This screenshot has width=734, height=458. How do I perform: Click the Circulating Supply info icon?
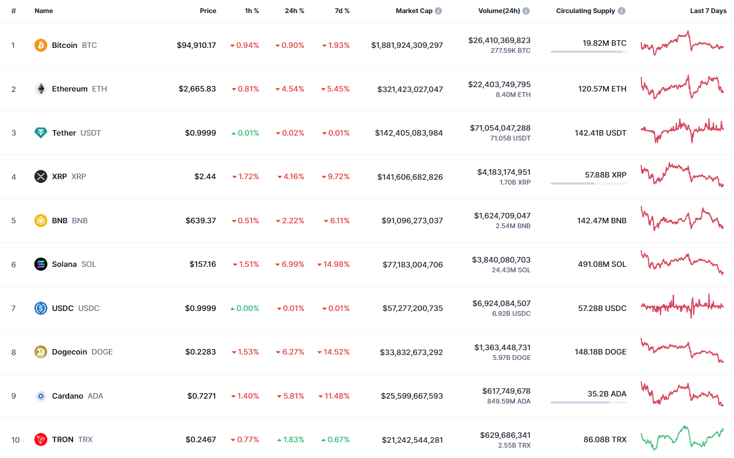tap(622, 11)
